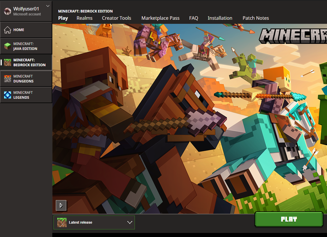Click the Microsoft account label
Screen dimensions: 327x237
[27, 14]
